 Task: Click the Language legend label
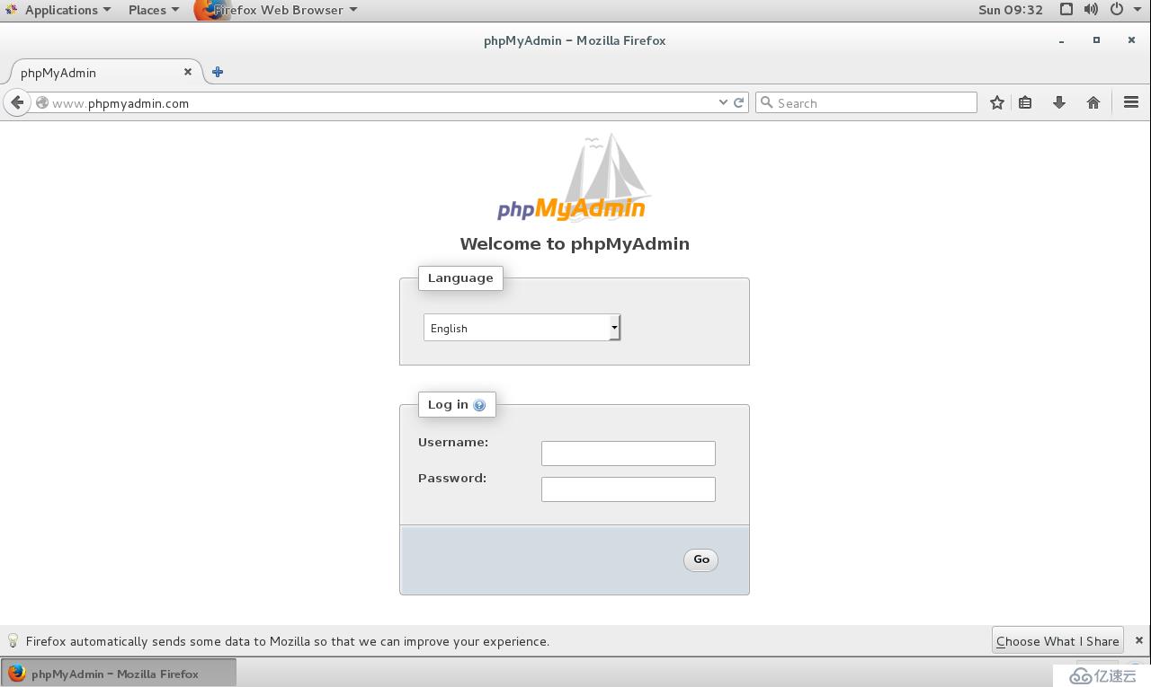(460, 277)
